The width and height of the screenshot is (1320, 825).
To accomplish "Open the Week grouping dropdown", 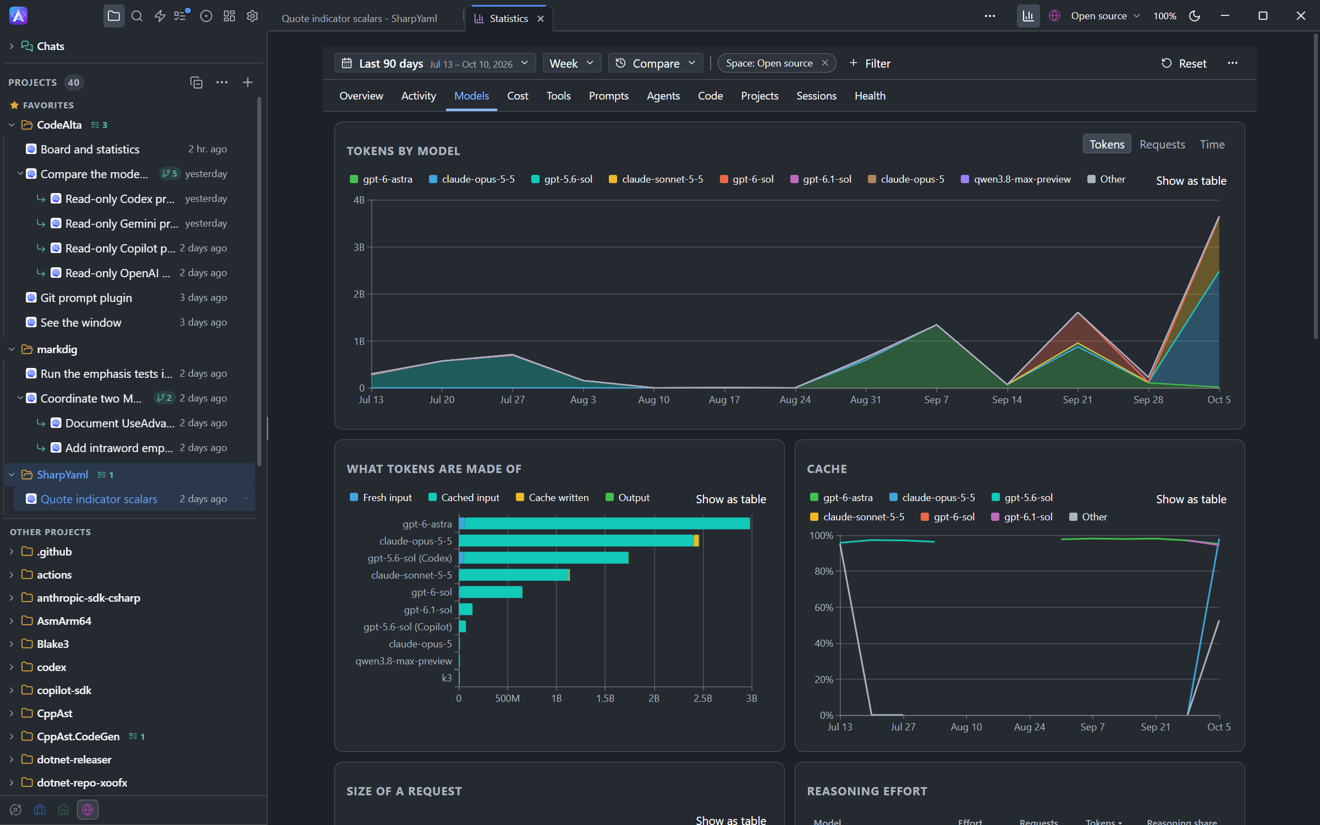I will coord(571,63).
